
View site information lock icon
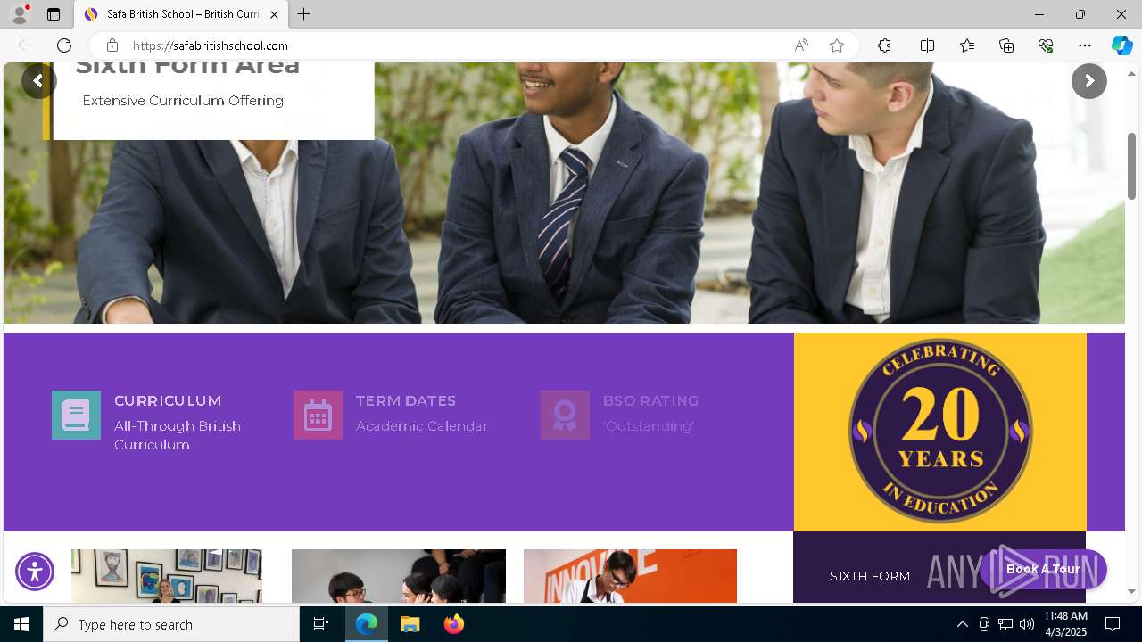[x=112, y=45]
